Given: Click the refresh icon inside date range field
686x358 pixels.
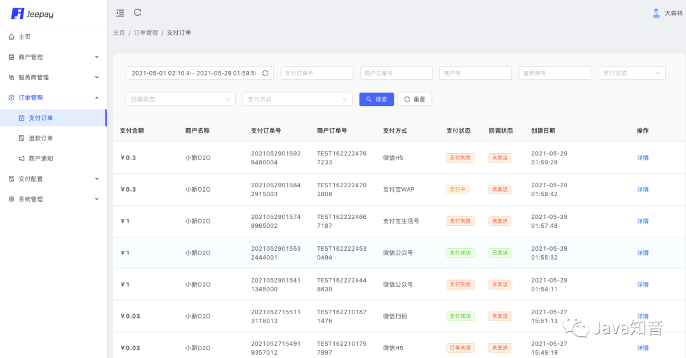Looking at the screenshot, I should tap(265, 73).
